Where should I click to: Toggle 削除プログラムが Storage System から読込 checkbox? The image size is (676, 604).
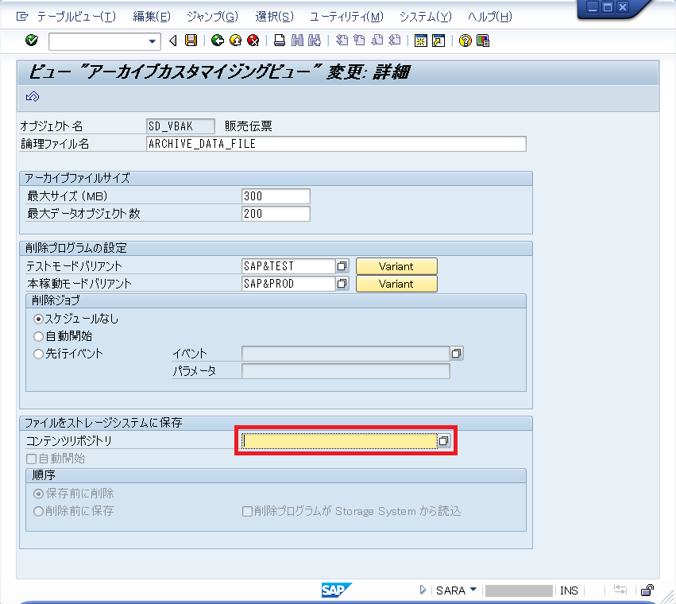pos(248,511)
